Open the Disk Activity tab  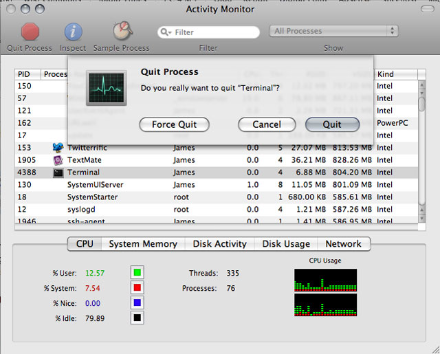click(219, 244)
